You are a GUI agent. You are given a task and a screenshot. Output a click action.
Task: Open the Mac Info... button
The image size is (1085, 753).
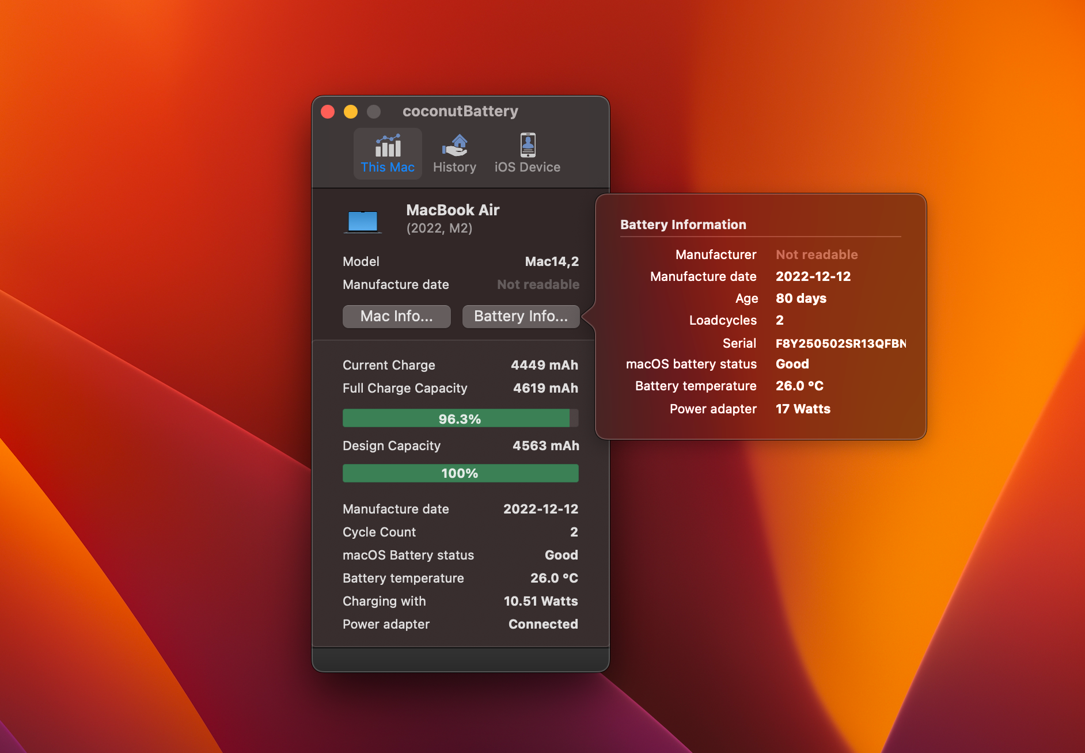tap(397, 316)
